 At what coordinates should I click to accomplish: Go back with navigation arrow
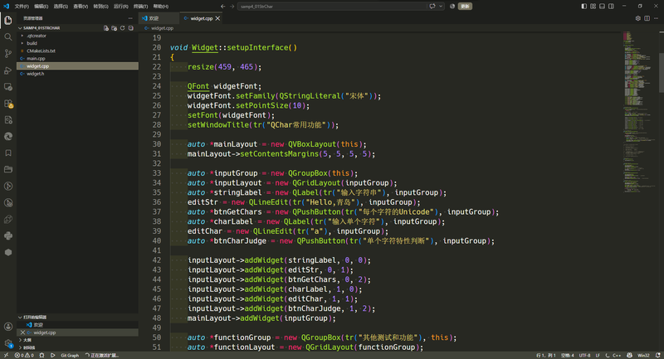pyautogui.click(x=222, y=7)
